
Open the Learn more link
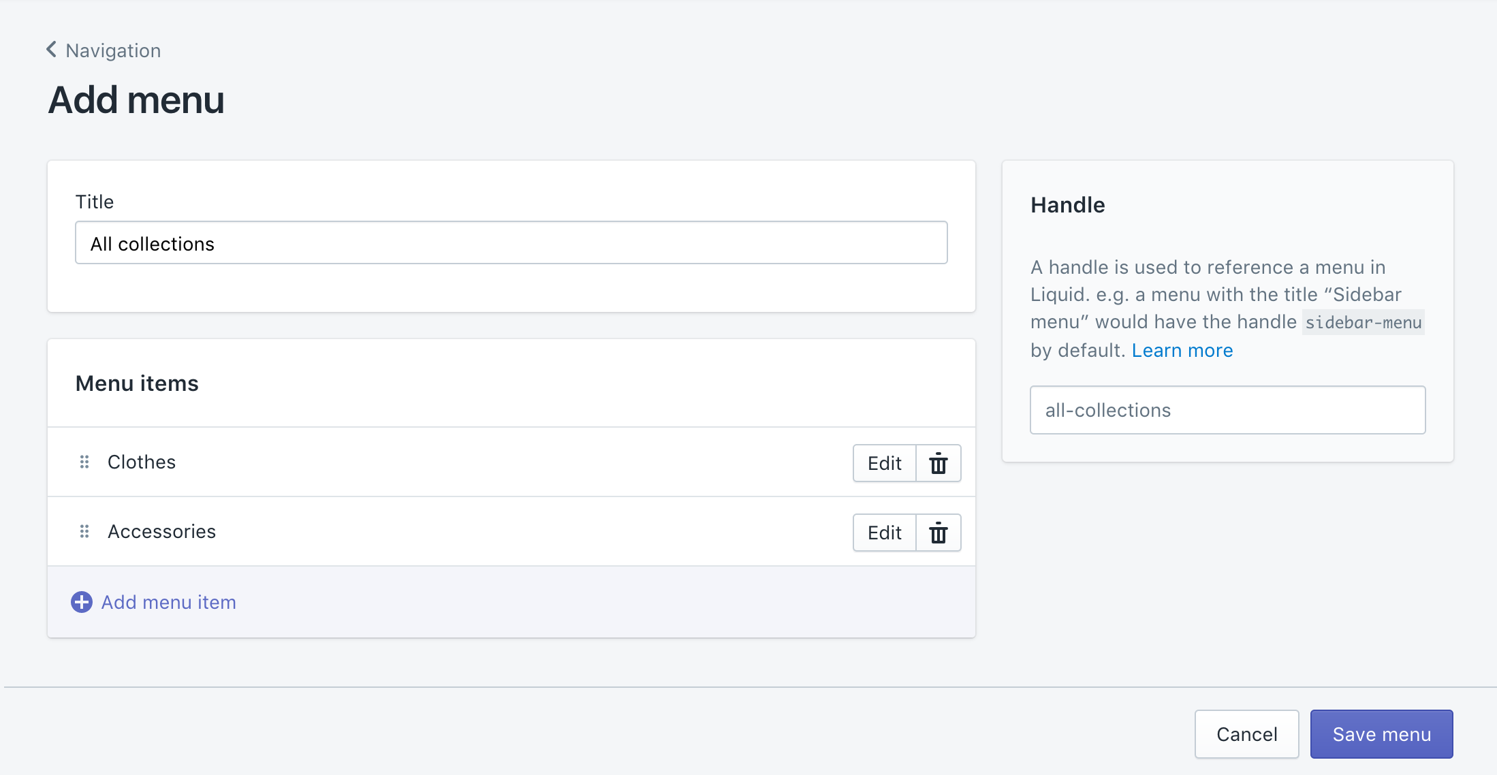coord(1182,351)
